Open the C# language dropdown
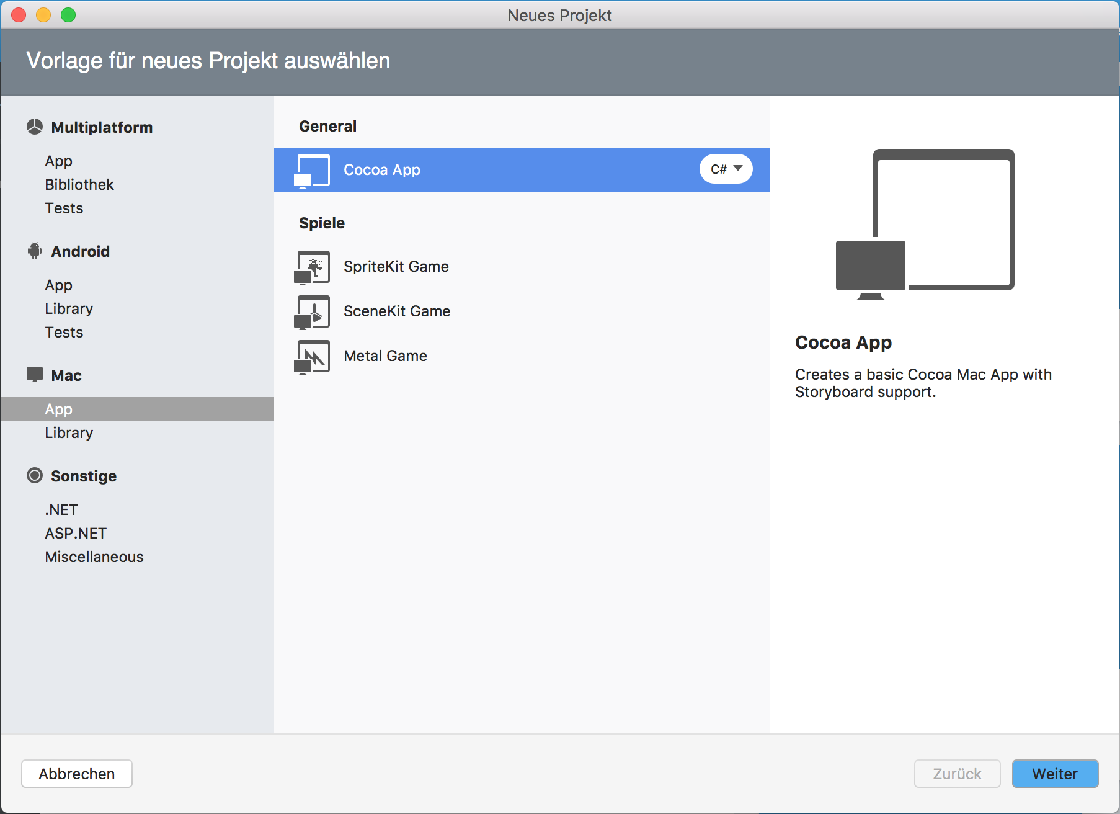1120x814 pixels. 726,169
